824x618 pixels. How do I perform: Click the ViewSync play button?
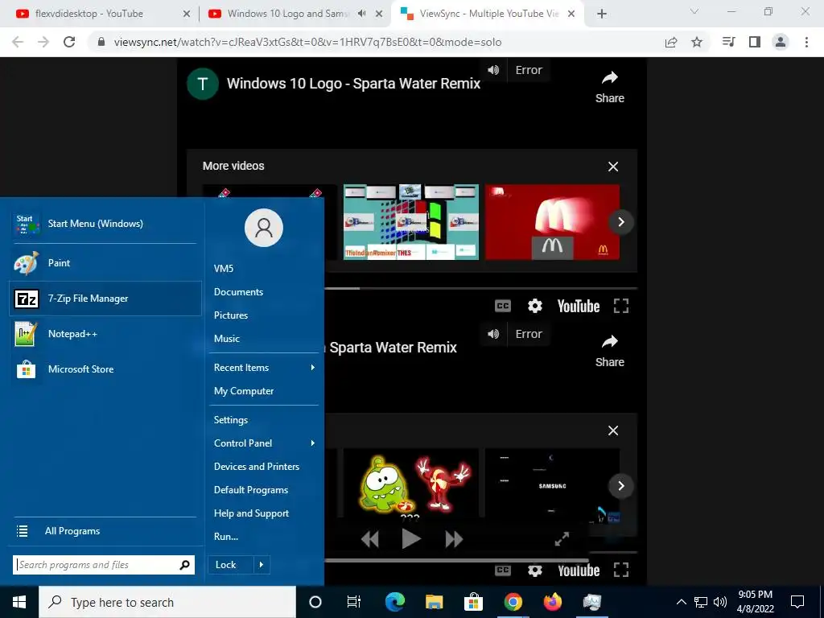pyautogui.click(x=411, y=539)
